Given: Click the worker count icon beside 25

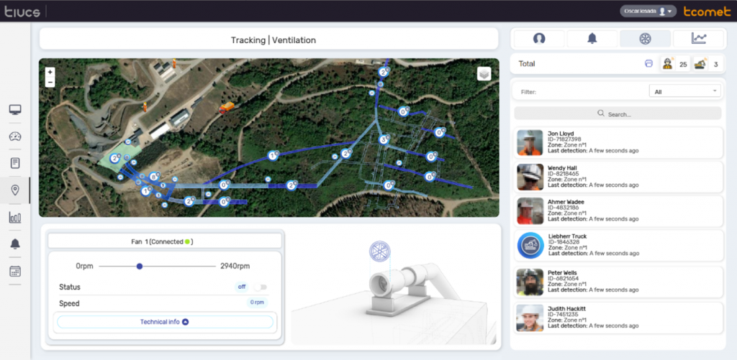Looking at the screenshot, I should (x=667, y=64).
